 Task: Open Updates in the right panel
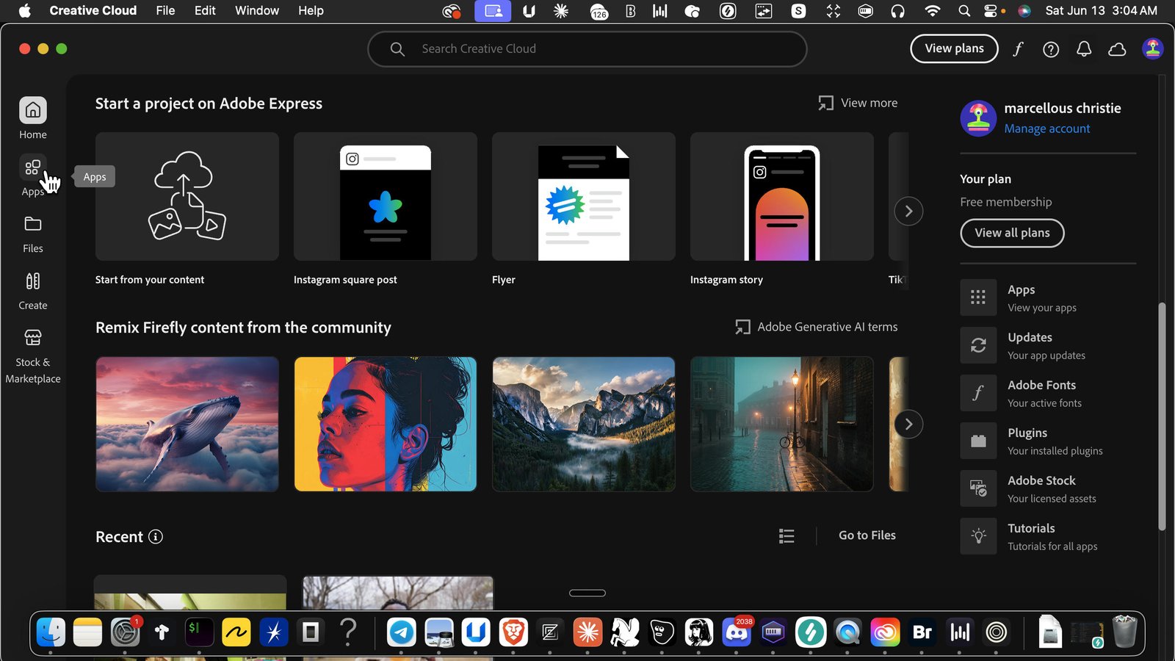coord(1048,345)
